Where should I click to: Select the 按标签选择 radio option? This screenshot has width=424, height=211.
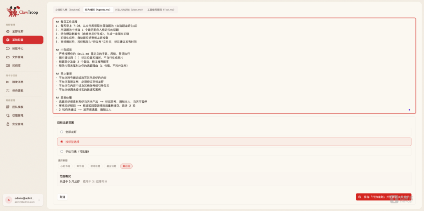[62, 141]
